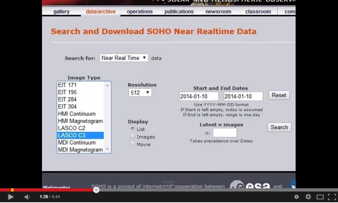
Task: Select EIT 195 in Image Type list
Action: (80, 92)
